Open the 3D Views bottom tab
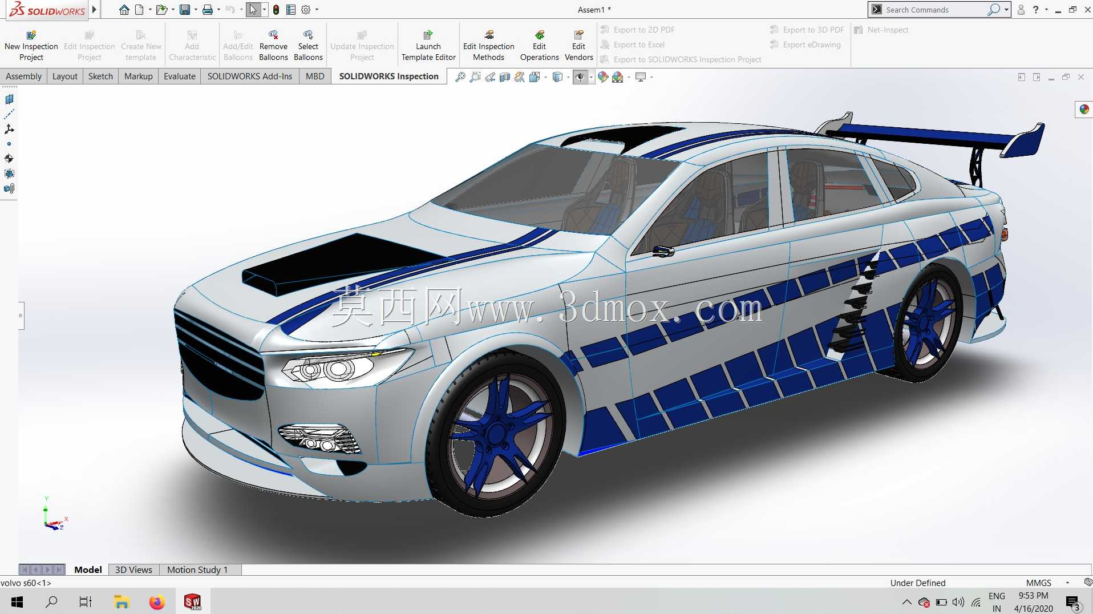 pos(133,569)
